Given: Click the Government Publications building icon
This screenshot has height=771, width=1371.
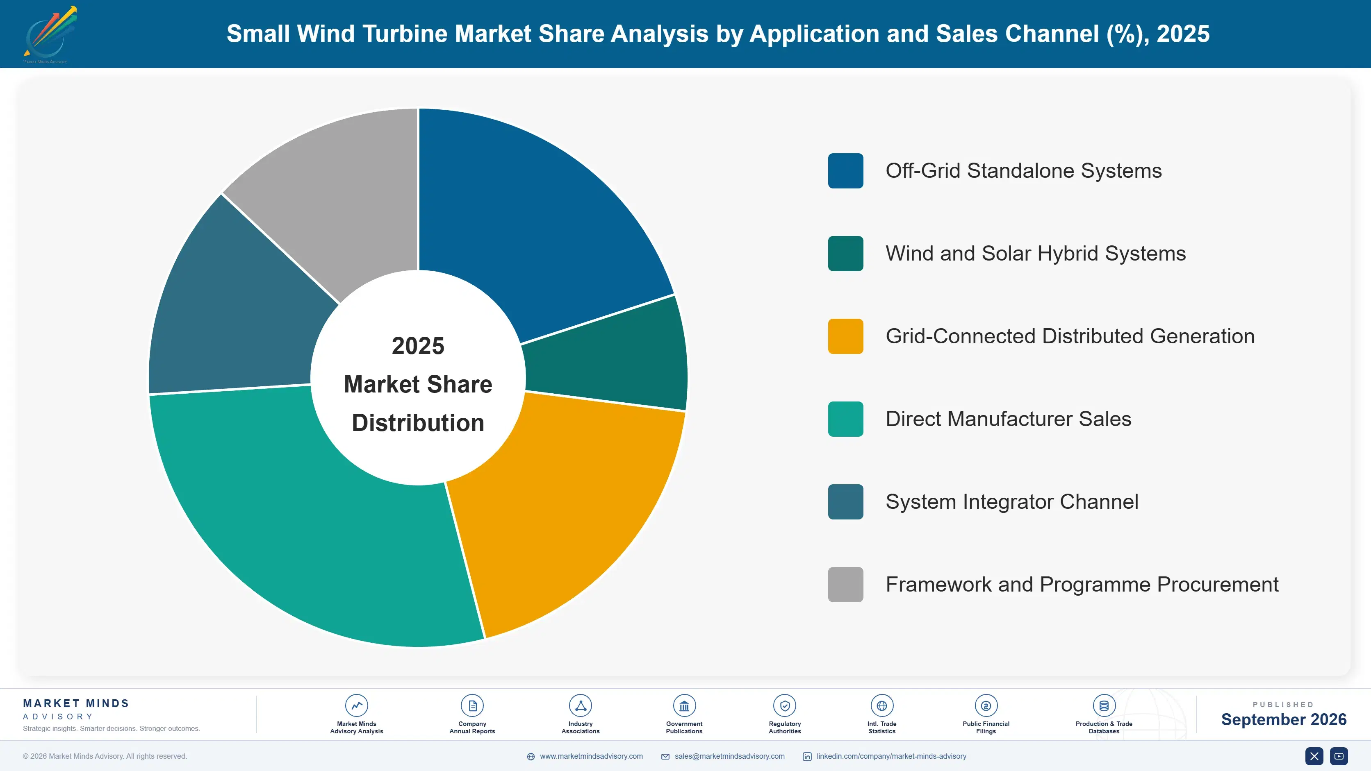Looking at the screenshot, I should pyautogui.click(x=684, y=705).
